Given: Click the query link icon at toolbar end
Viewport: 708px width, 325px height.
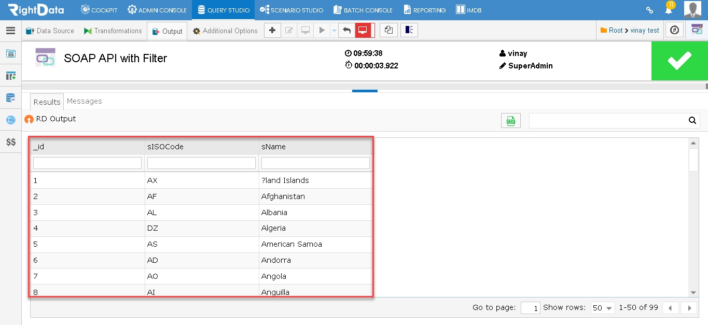Looking at the screenshot, I should (697, 30).
